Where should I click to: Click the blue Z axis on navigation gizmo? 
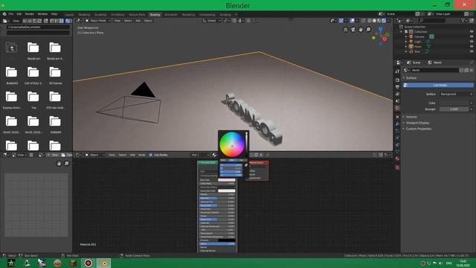tap(380, 29)
